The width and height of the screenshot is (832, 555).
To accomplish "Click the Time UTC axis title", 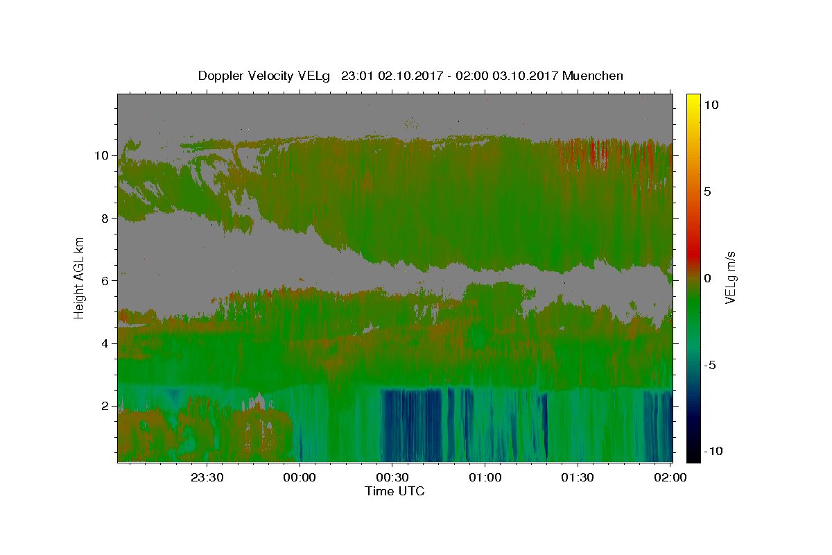I will pyautogui.click(x=395, y=491).
